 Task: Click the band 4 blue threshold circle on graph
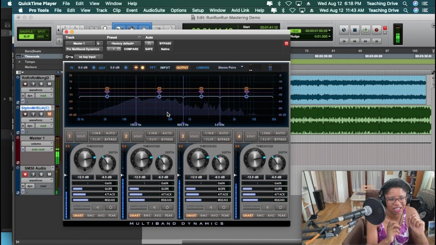click(246, 97)
